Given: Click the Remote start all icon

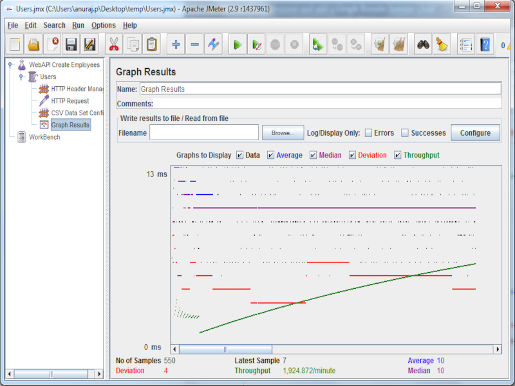Looking at the screenshot, I should pyautogui.click(x=317, y=44).
